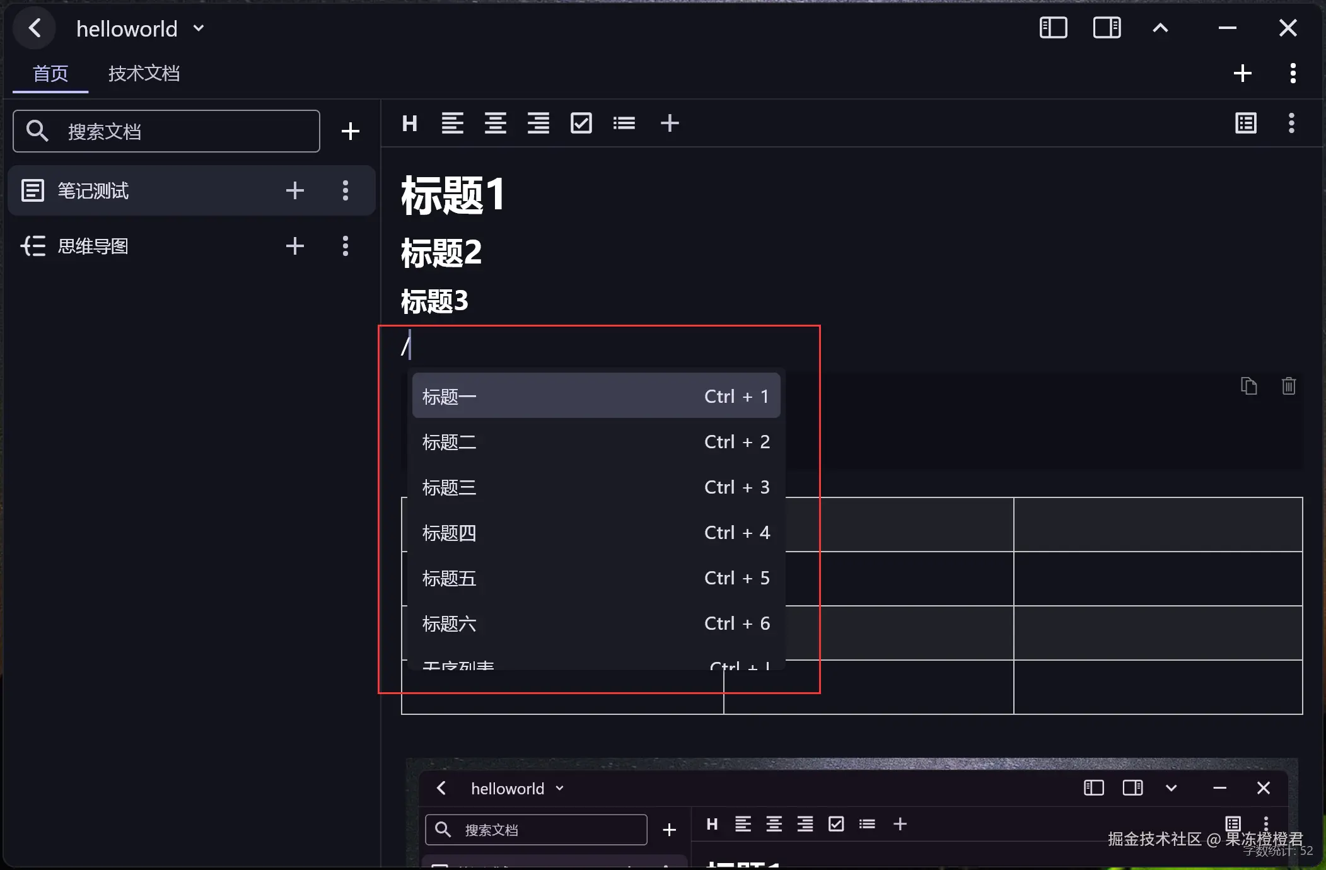Insert a bullet list from toolbar

point(624,124)
